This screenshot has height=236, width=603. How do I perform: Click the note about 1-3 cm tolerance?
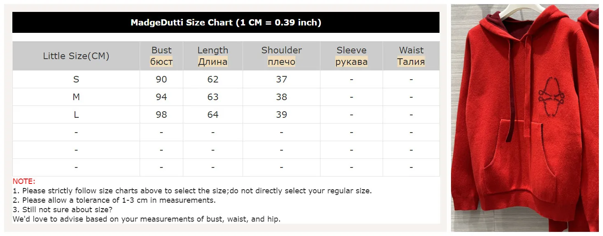click(x=114, y=200)
